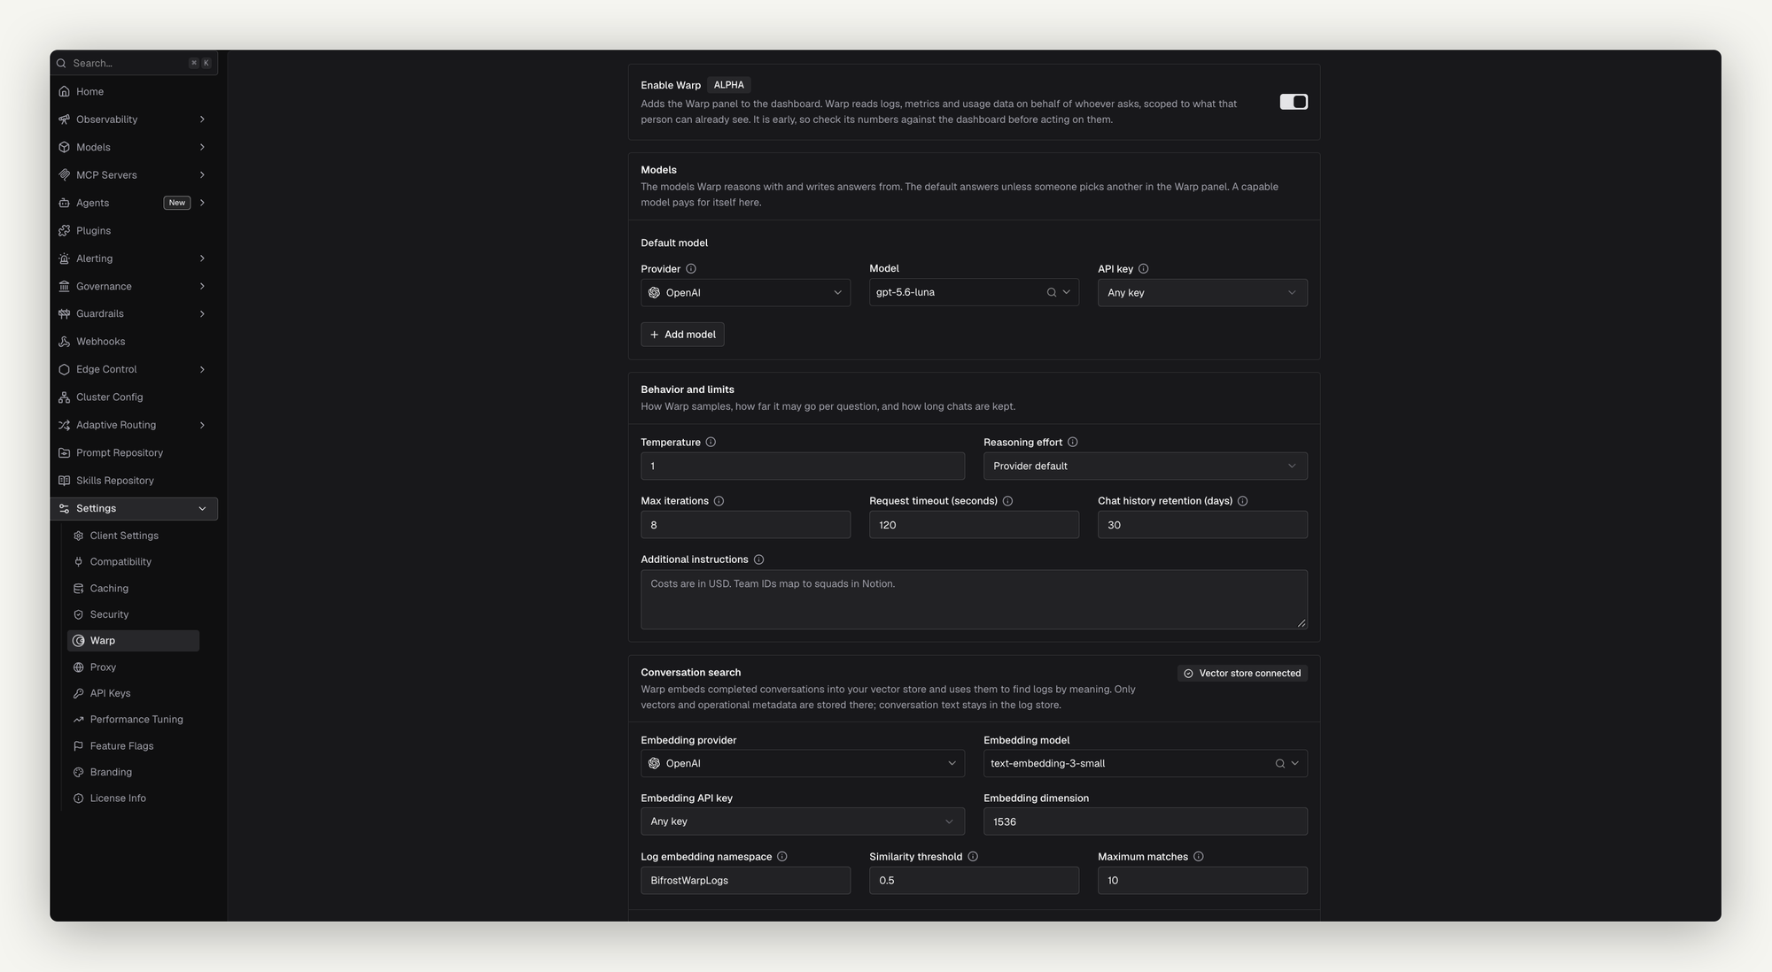Image resolution: width=1772 pixels, height=972 pixels.
Task: Open the default model Provider dropdown
Action: (x=745, y=293)
